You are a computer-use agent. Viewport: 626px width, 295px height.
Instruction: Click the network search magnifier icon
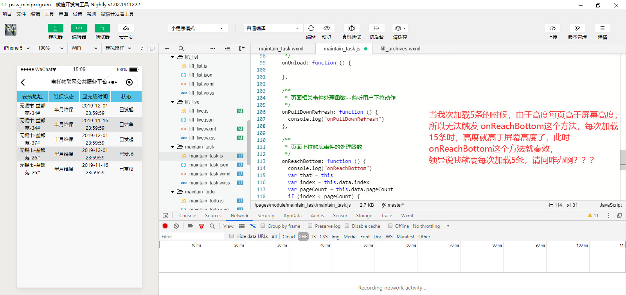coord(212,226)
